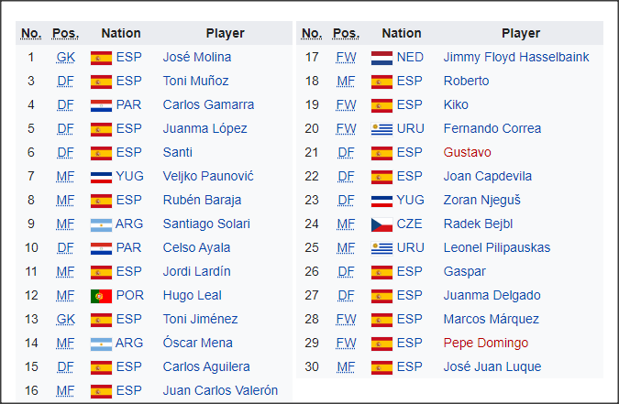Click the left table's No. header abbreviation

point(31,33)
